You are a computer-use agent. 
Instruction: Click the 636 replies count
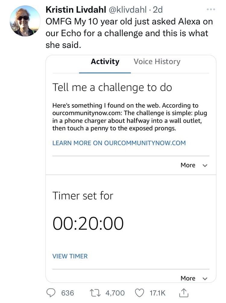(x=68, y=293)
